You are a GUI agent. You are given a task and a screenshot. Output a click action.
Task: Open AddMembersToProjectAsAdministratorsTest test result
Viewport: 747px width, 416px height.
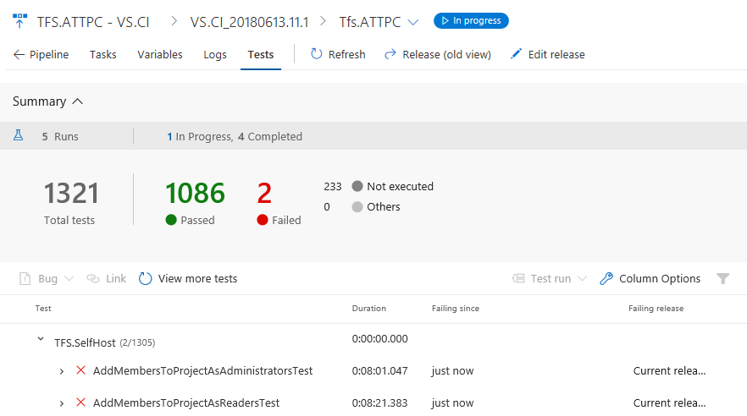tap(203, 371)
